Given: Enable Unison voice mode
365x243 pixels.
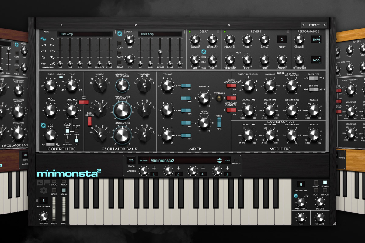Looking at the screenshot, I should [325, 190].
